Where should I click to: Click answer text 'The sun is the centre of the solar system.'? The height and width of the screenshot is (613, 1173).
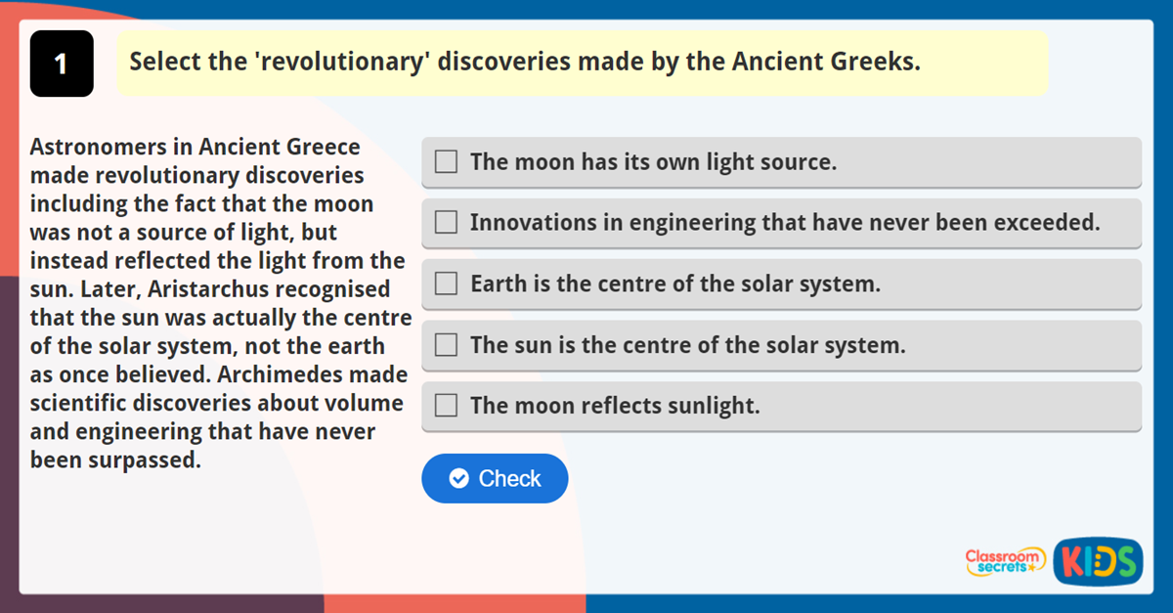point(687,345)
